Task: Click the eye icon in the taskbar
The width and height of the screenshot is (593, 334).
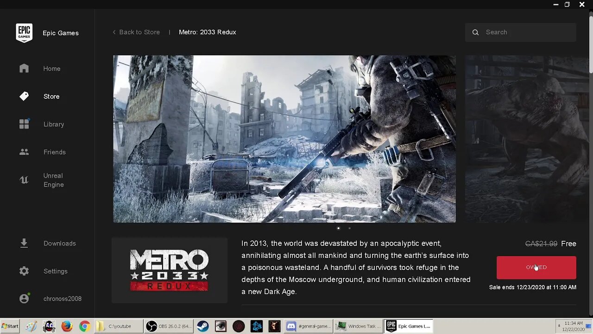Action: click(221, 326)
